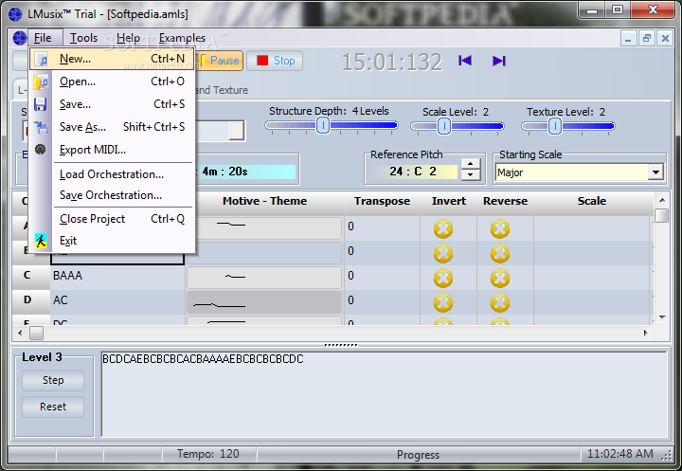Adjust the Scale Level slider

point(443,126)
